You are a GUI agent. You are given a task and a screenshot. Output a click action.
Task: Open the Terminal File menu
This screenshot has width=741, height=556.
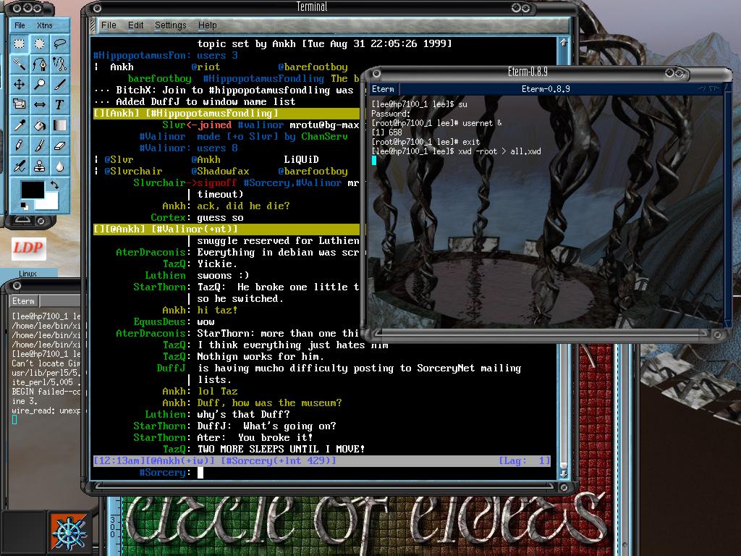click(109, 25)
